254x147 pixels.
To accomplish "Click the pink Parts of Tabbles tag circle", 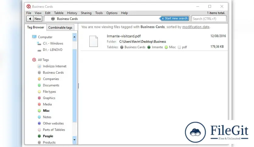I will point(39,130).
